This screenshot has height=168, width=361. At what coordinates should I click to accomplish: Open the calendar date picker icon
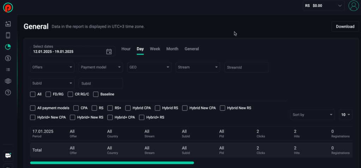point(109,52)
